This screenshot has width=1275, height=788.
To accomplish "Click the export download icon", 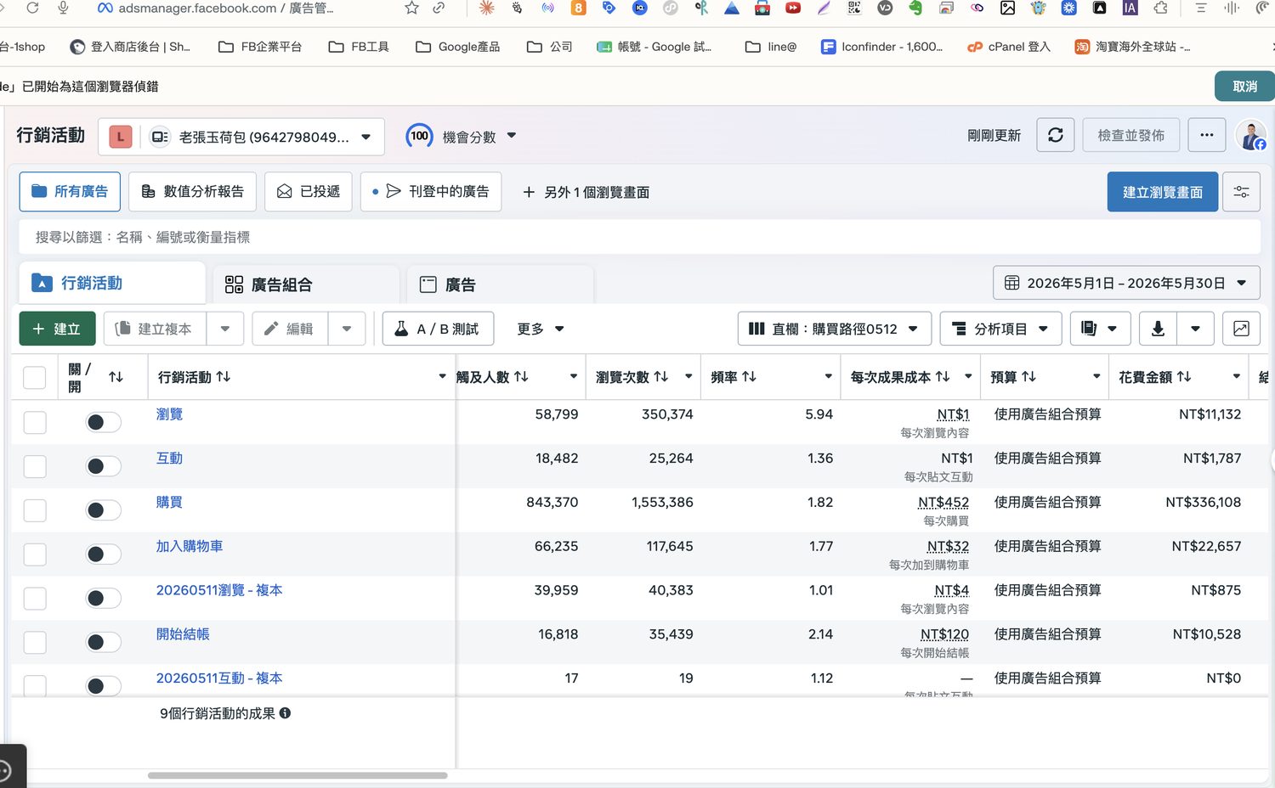I will point(1158,329).
